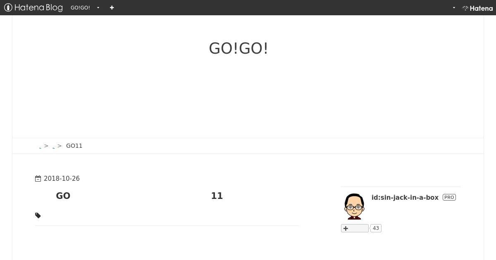Open the GO!GO! blog name in header

[x=80, y=7]
